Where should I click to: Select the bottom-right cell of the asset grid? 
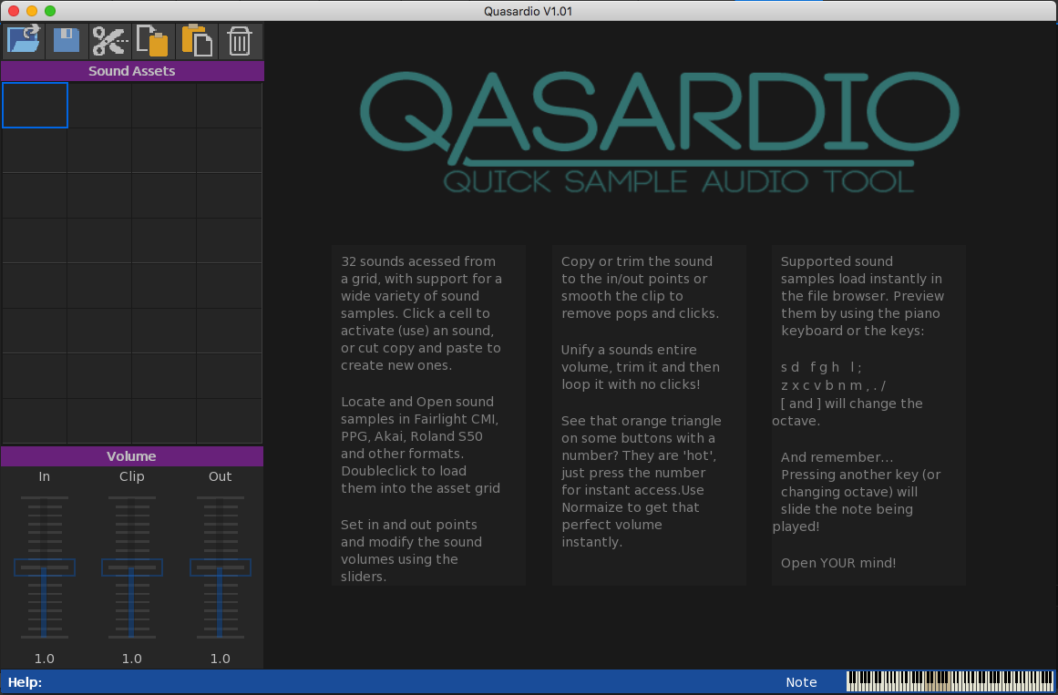click(x=229, y=421)
